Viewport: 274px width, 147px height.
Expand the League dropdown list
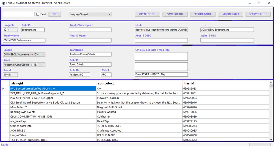click(x=24, y=54)
